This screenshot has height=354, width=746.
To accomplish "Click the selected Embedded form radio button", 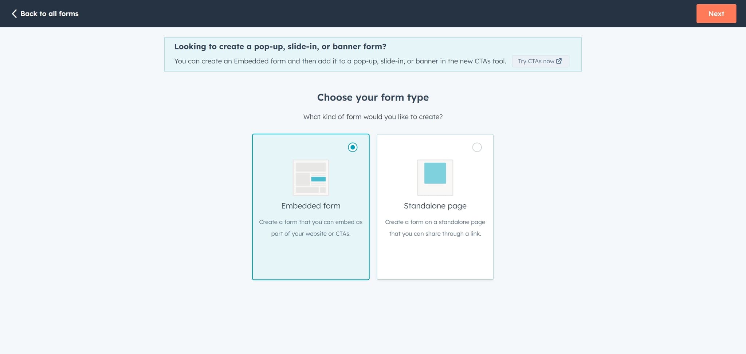I will (x=352, y=147).
